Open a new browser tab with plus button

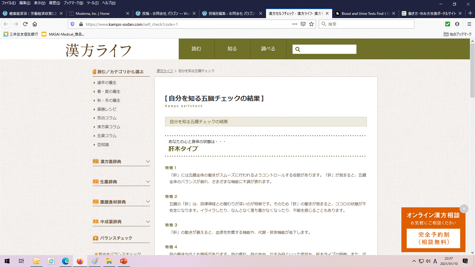[470, 13]
